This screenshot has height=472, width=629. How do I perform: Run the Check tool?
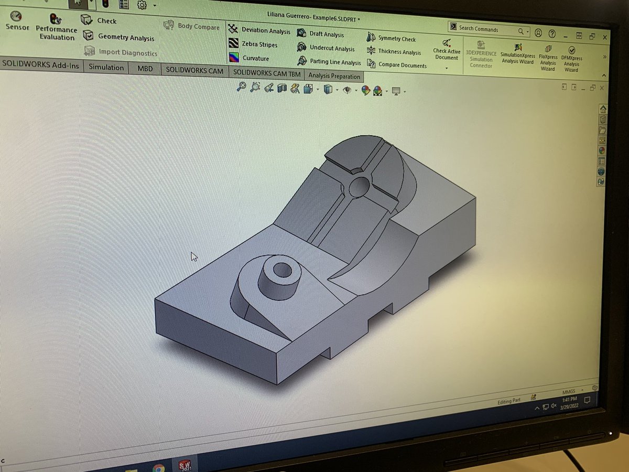[100, 20]
